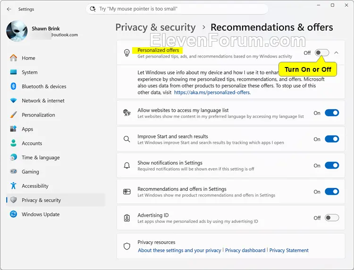Click the shield icon beside Privacy resources

[x=127, y=246]
